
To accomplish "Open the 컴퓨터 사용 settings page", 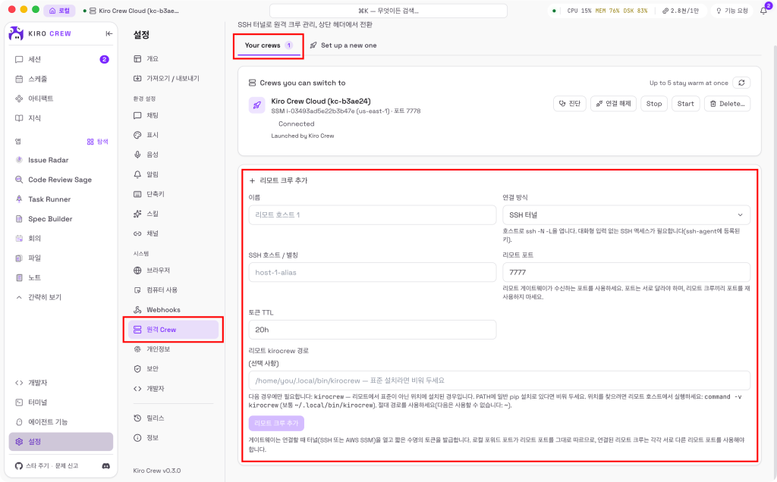I will (173, 290).
